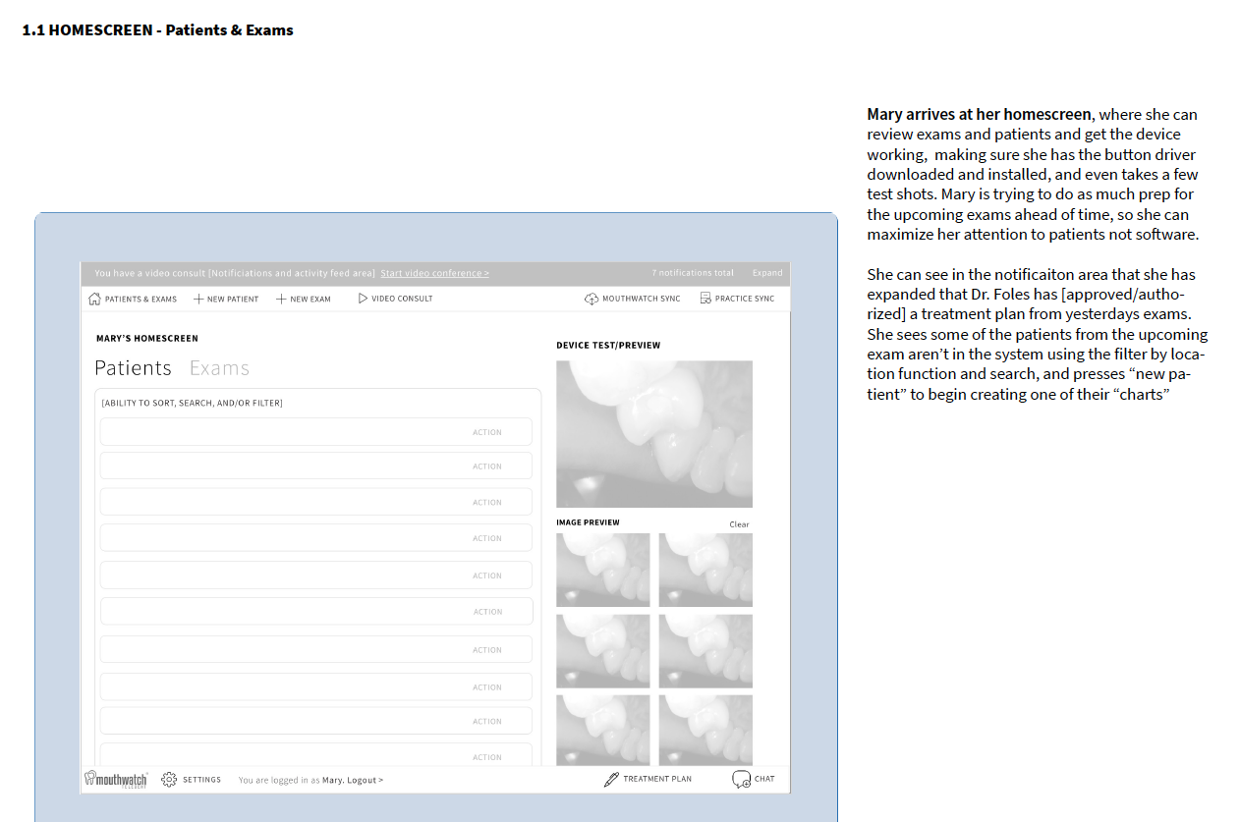This screenshot has width=1240, height=822.
Task: Open the Chat speech bubble icon
Action: (x=741, y=779)
